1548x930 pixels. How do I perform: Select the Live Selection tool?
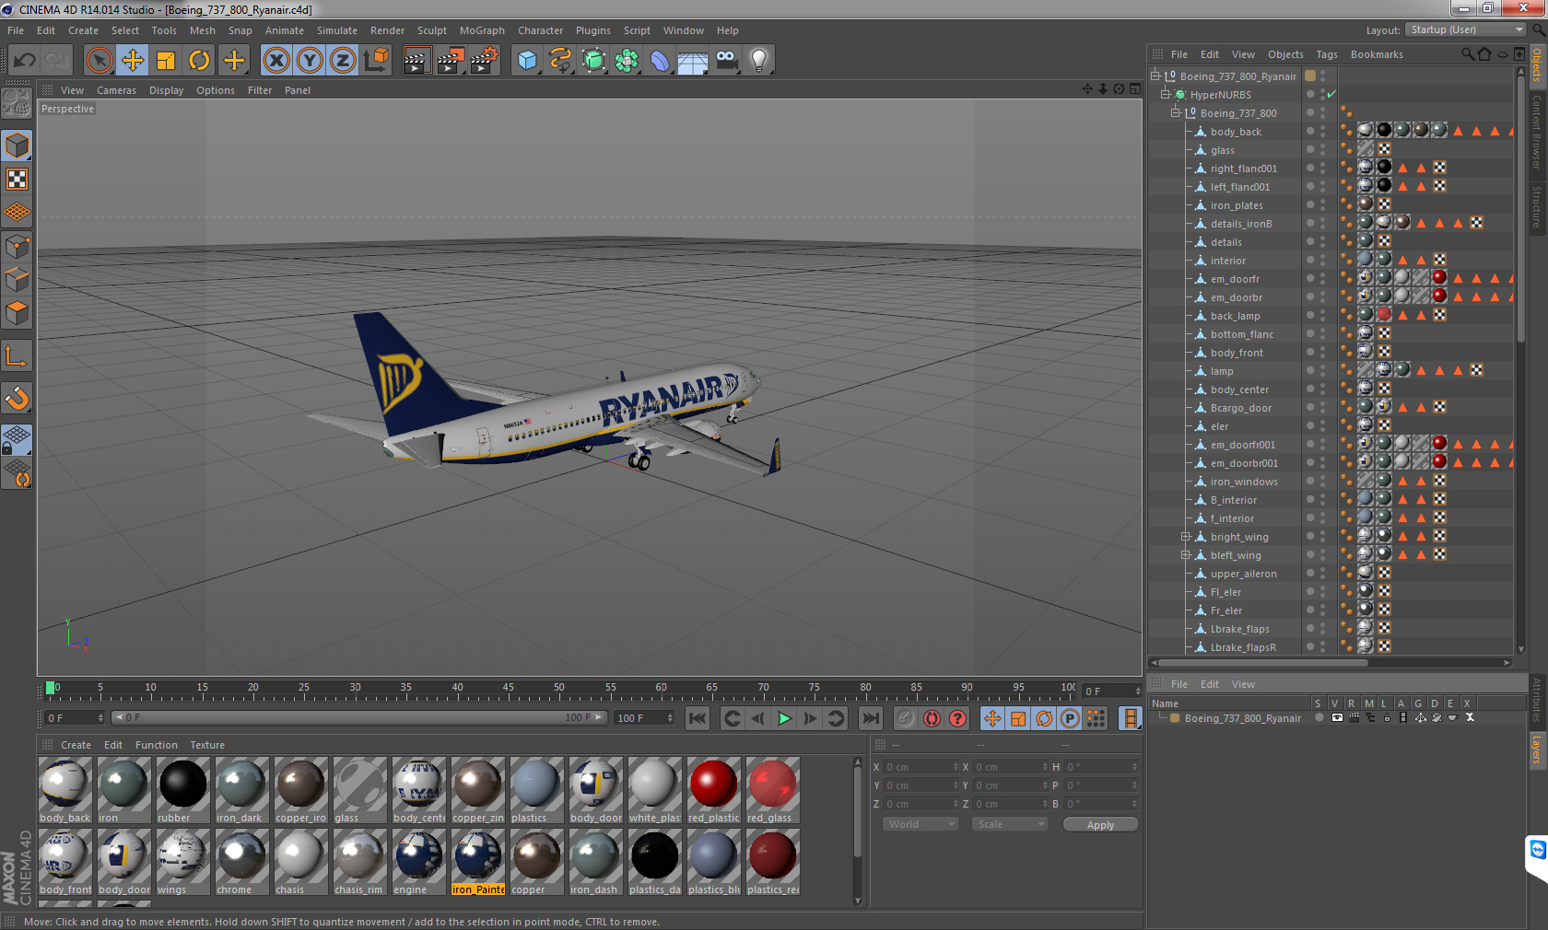click(99, 61)
